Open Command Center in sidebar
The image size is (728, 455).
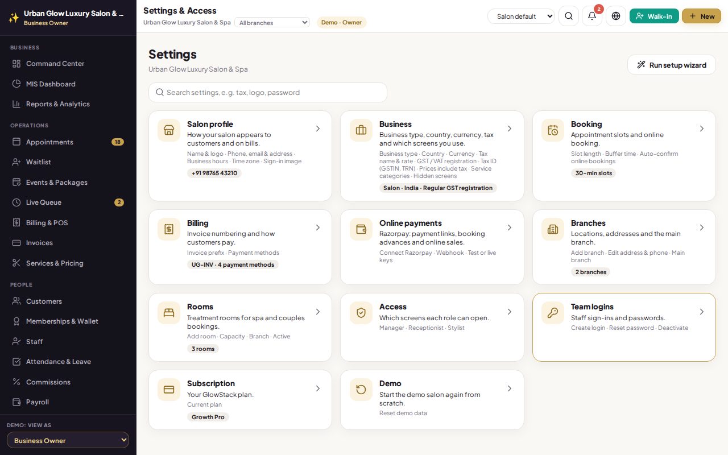68,64
